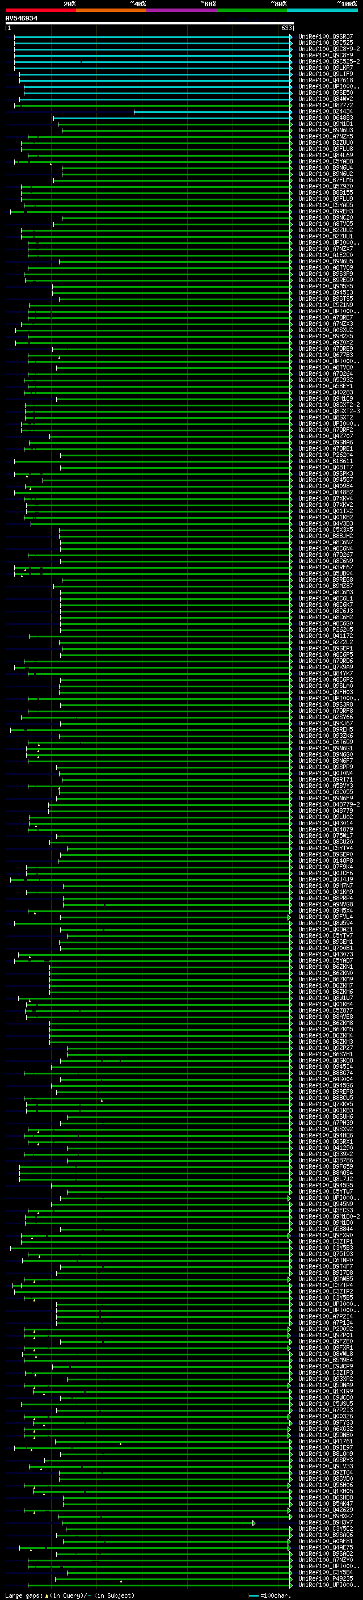Click the cyan ~100% legend bar
Screen dimensions: 363x1600
tap(322, 10)
